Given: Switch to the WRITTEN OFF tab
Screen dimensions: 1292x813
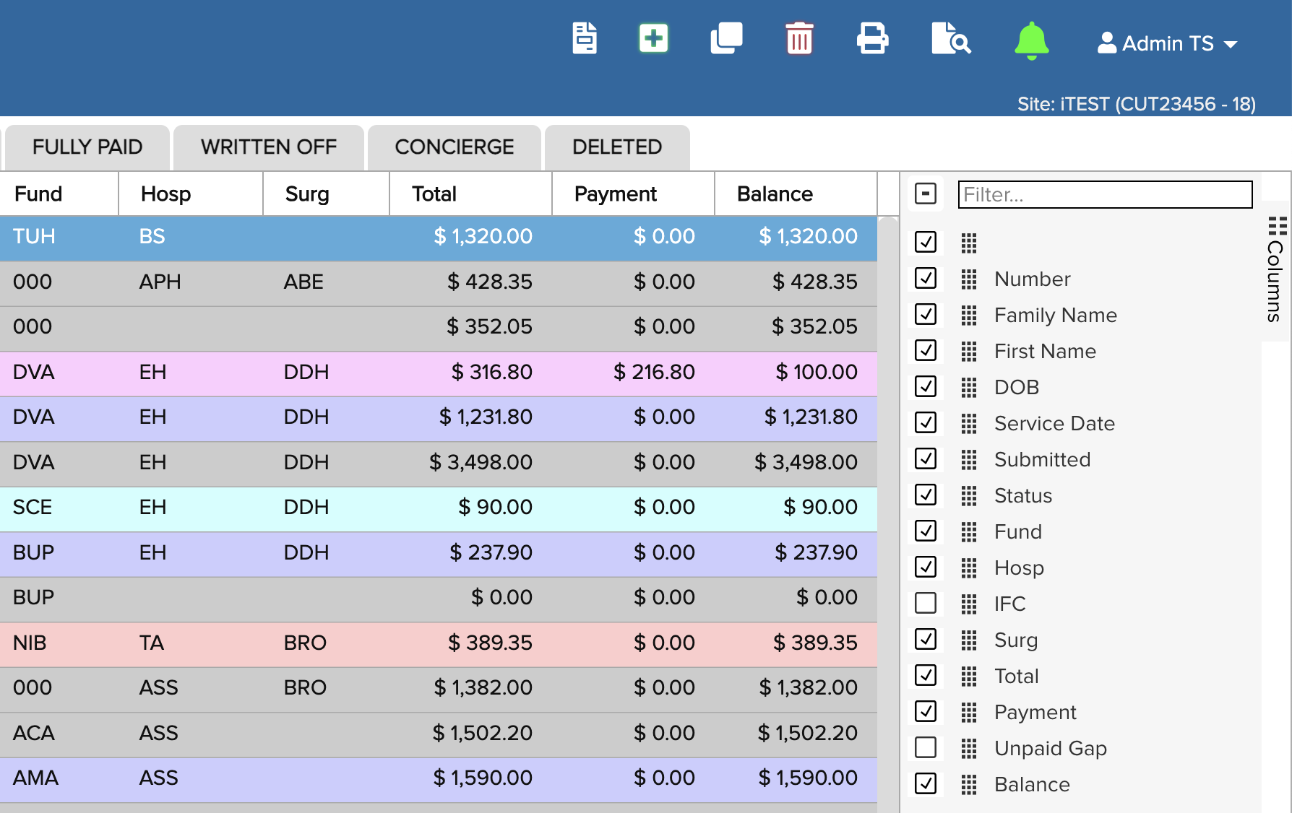Looking at the screenshot, I should [x=269, y=147].
